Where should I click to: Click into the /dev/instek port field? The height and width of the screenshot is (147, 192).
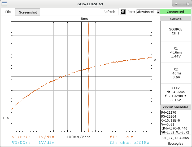tap(146, 12)
